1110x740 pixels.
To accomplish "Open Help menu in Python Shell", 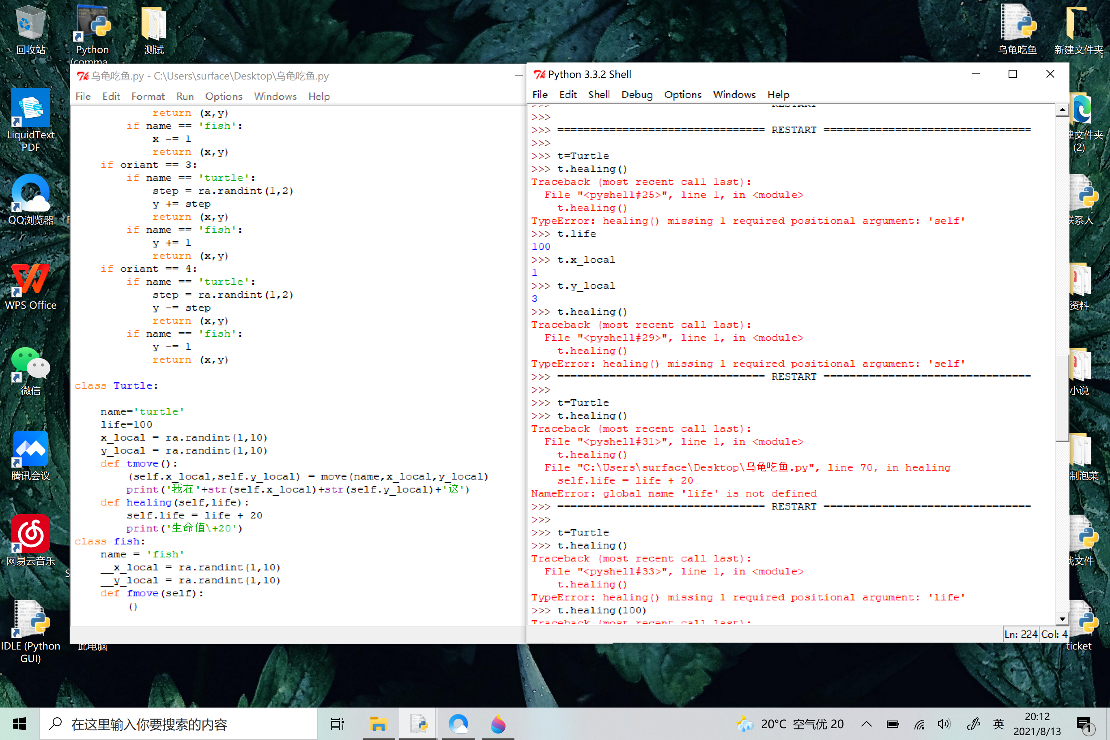I will tap(778, 95).
